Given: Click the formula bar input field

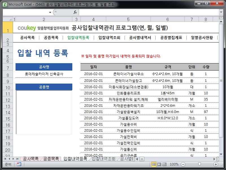Looking at the screenshot, I should tap(149, 12).
